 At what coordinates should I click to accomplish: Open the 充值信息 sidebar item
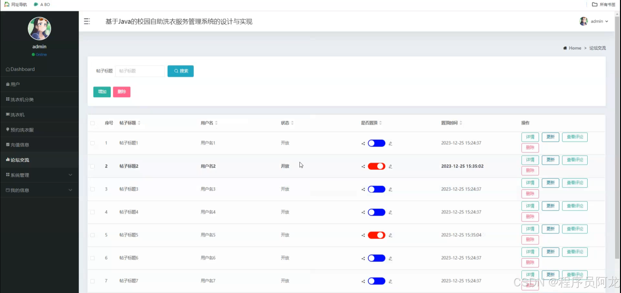click(39, 145)
